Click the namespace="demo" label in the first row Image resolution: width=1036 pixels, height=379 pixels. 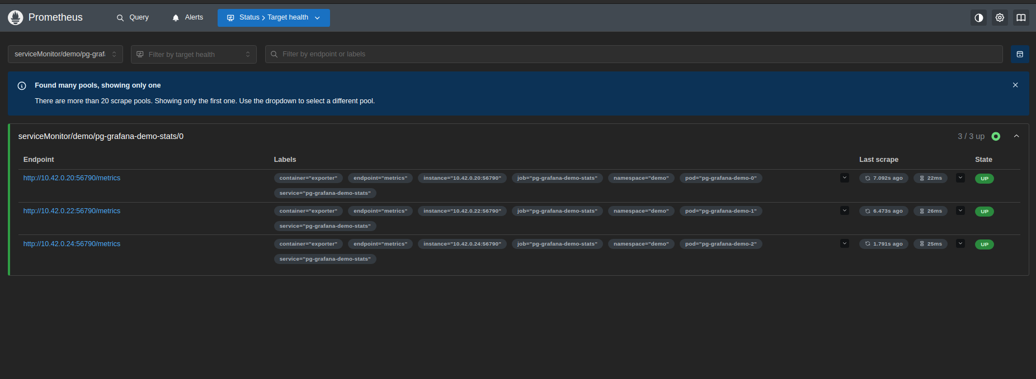[x=641, y=178]
